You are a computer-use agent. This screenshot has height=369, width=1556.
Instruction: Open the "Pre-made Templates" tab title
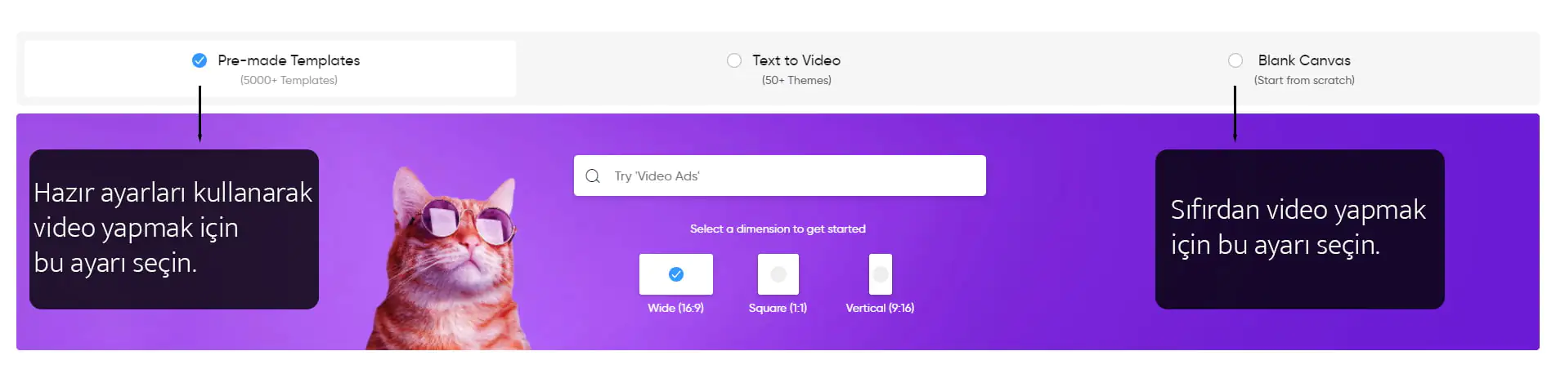[289, 60]
